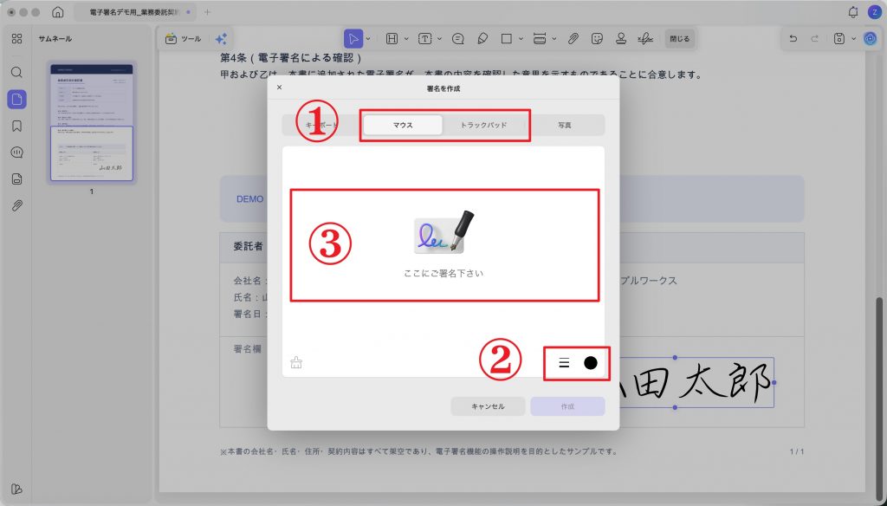This screenshot has height=506, width=887.
Task: Expand the measurement tool dropdown arrow
Action: [554, 38]
